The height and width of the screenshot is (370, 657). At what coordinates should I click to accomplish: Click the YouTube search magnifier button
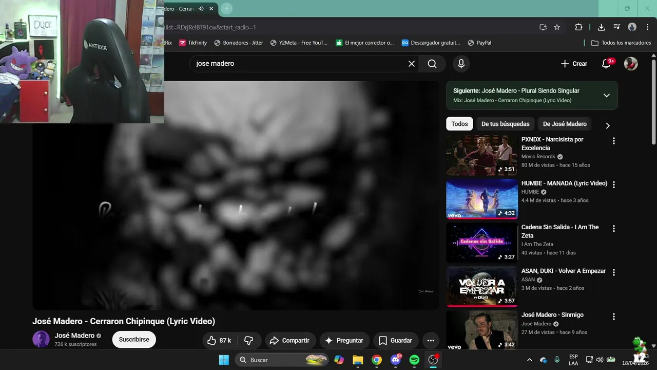tap(432, 64)
